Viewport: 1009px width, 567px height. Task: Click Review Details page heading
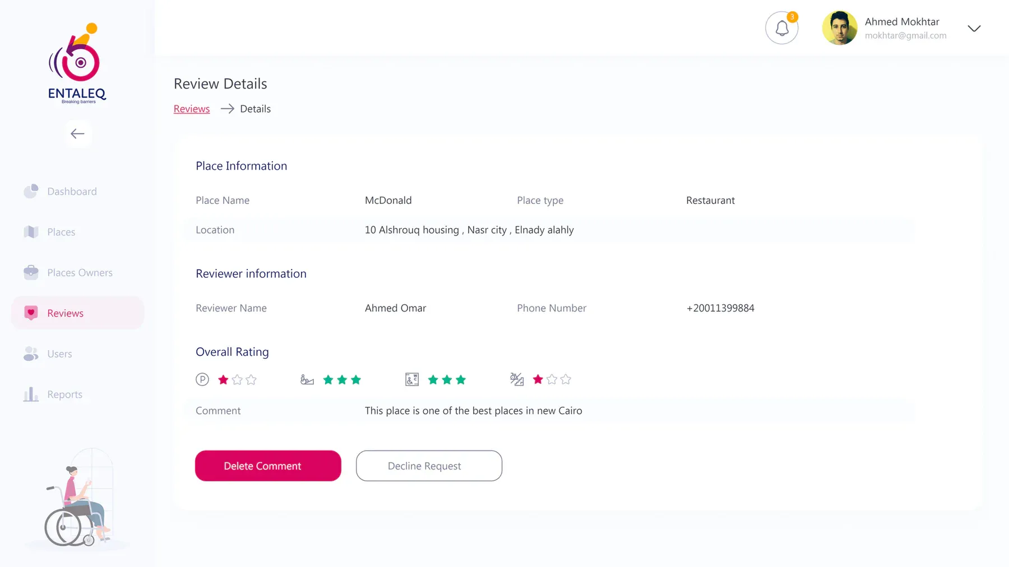click(220, 84)
